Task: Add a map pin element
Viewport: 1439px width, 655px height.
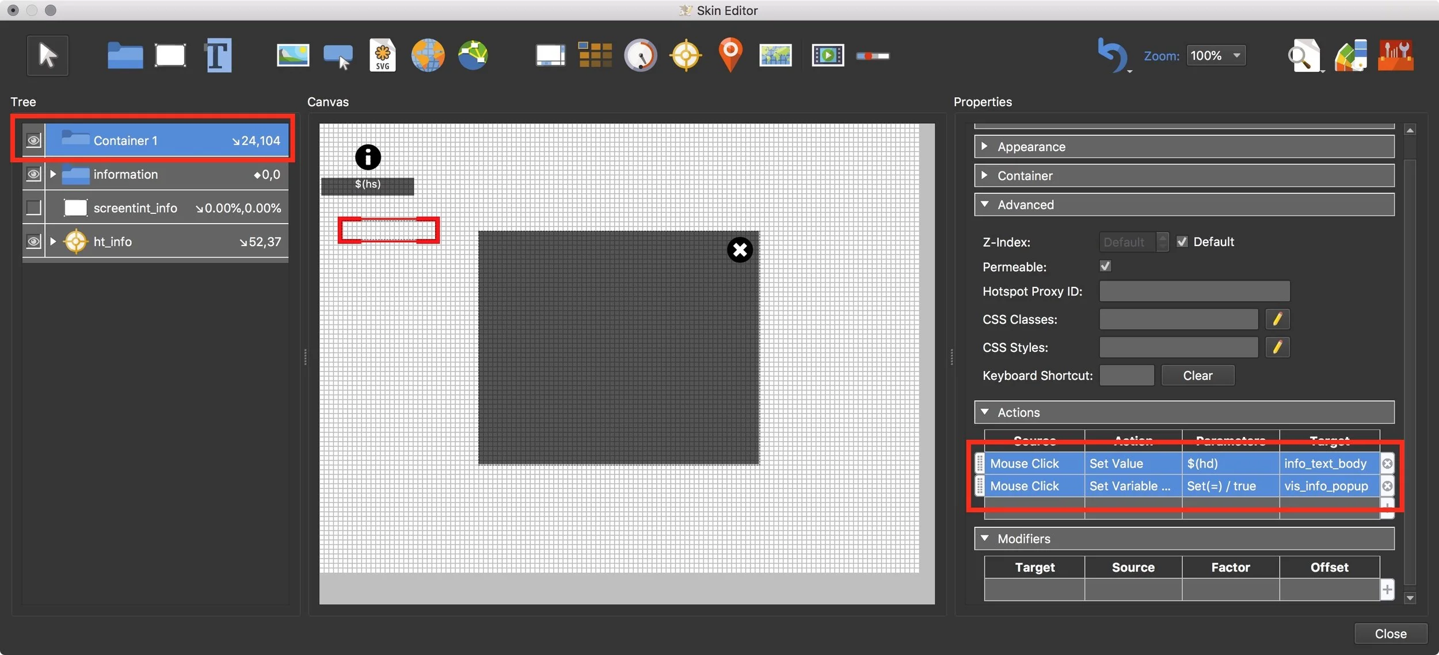Action: pos(730,55)
